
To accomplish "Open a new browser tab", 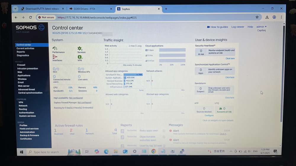I will (166, 9).
